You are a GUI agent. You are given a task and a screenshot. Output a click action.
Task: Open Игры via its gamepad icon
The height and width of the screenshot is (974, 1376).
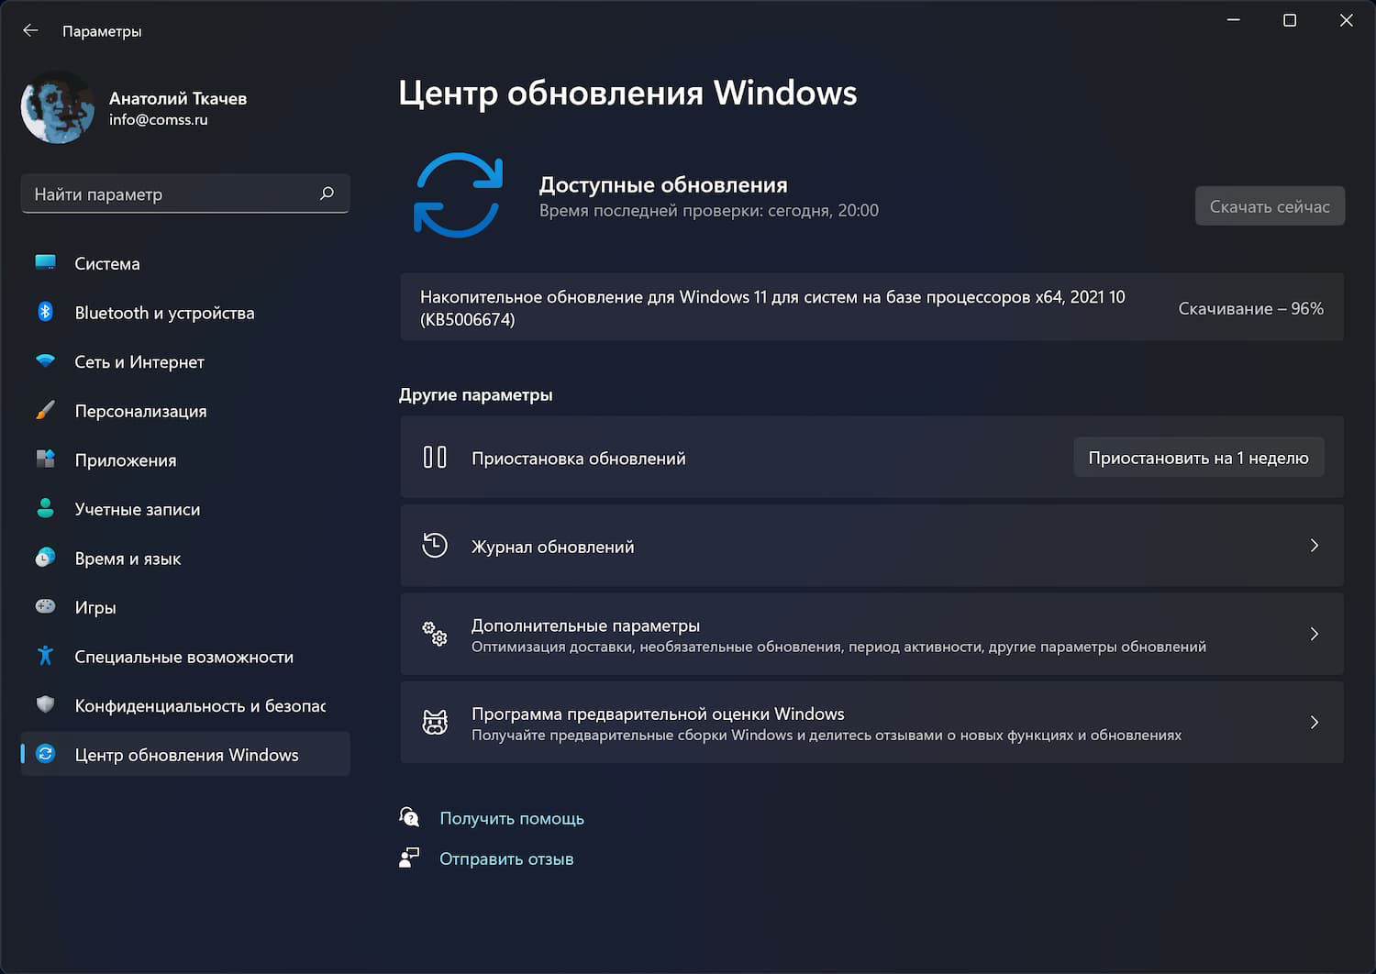click(x=45, y=607)
